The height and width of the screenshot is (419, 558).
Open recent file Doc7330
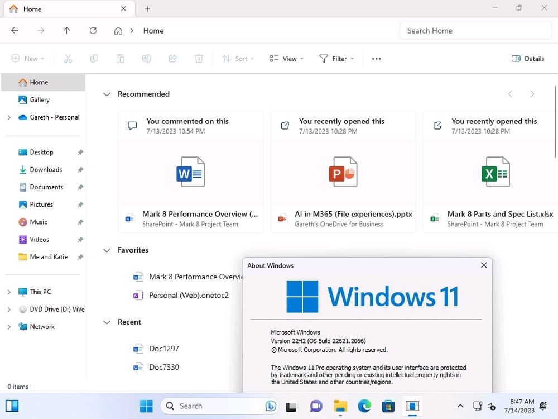pos(156,368)
